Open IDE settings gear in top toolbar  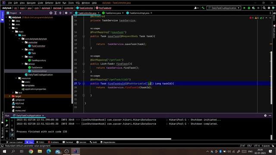(269, 8)
